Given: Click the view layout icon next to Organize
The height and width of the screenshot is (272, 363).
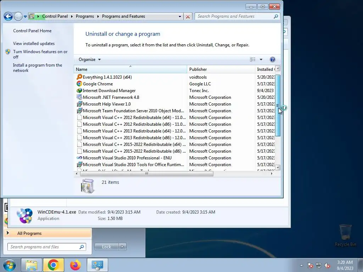Looking at the screenshot, I should point(252,59).
